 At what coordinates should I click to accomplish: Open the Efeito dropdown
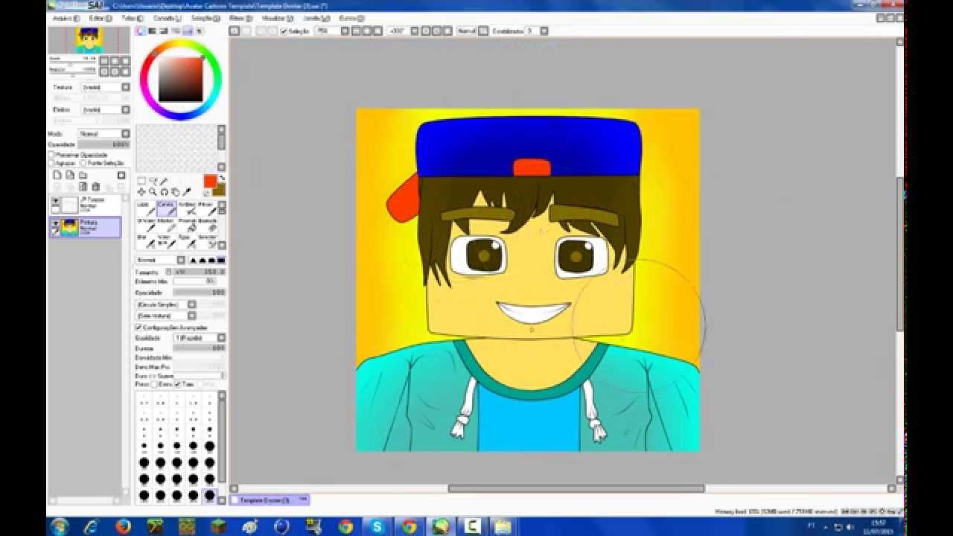(106, 109)
